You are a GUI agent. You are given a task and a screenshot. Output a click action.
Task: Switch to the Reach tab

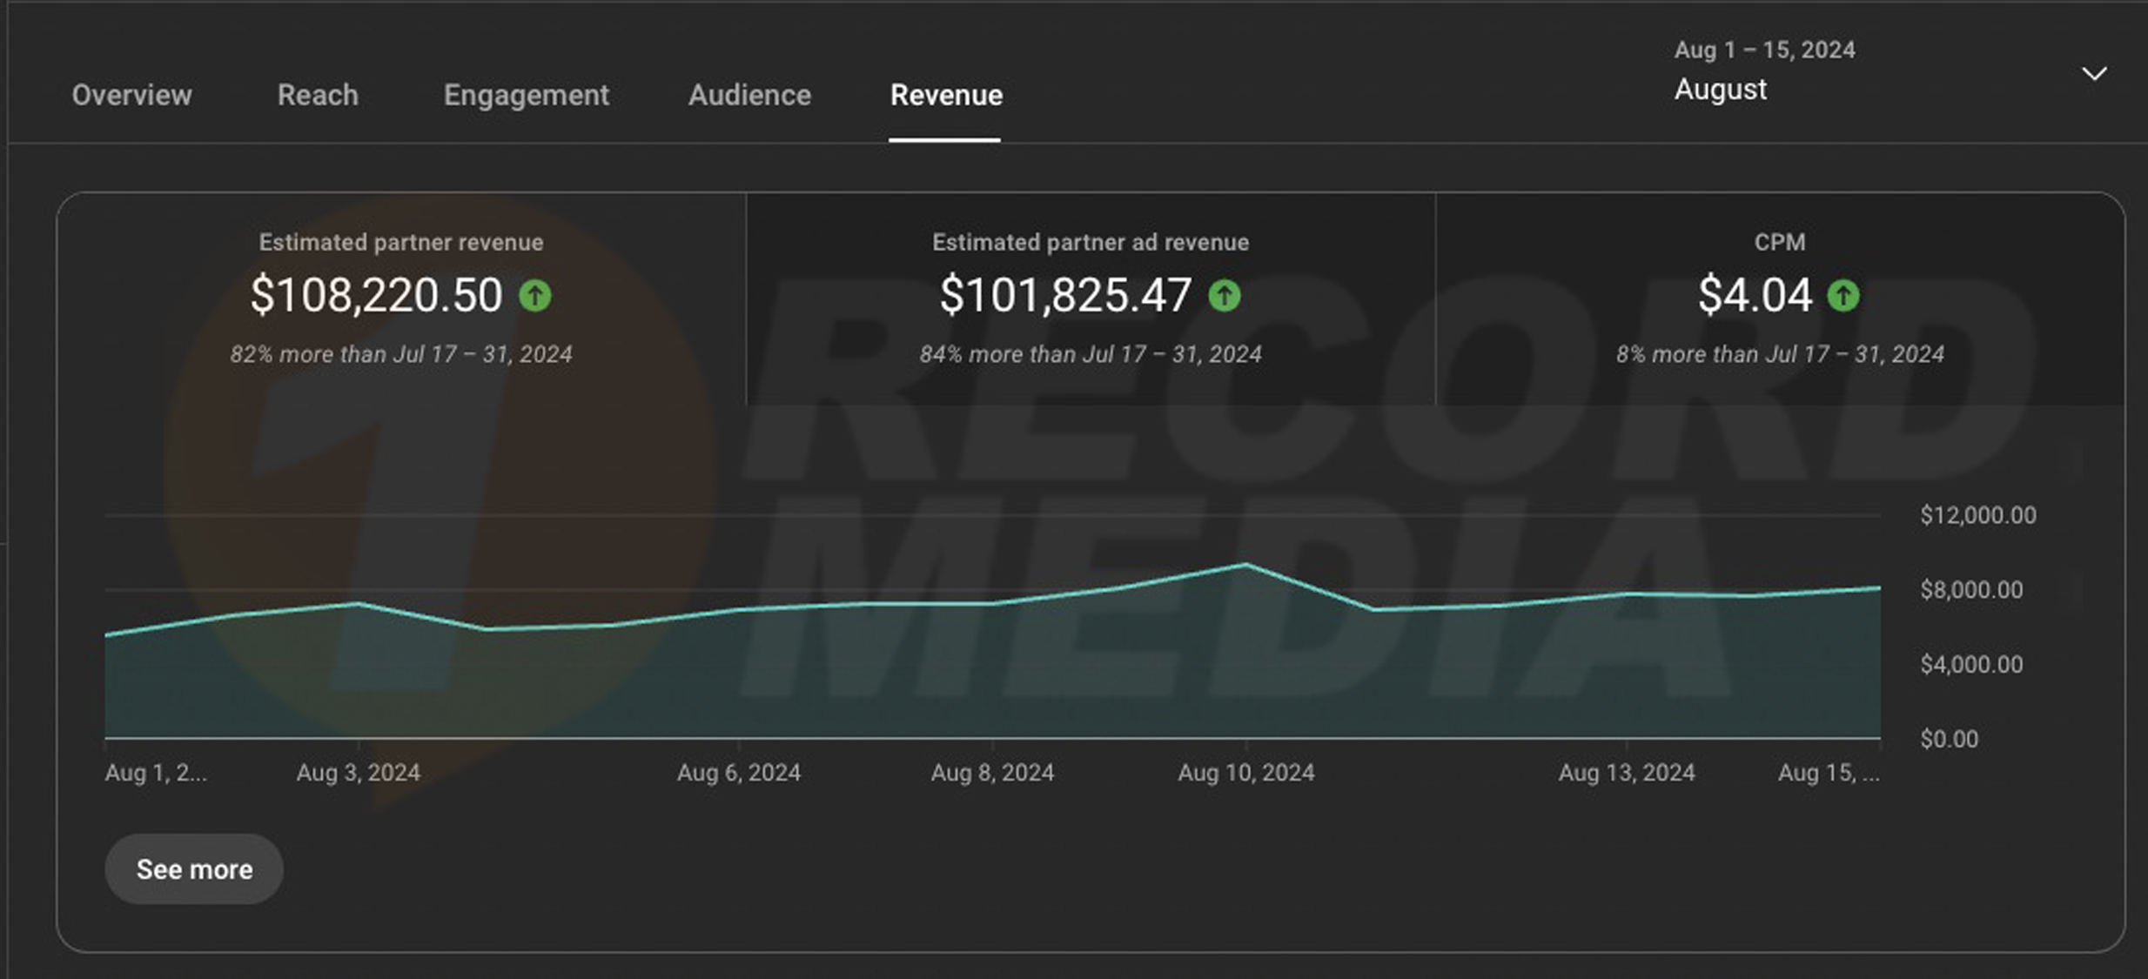[x=318, y=95]
